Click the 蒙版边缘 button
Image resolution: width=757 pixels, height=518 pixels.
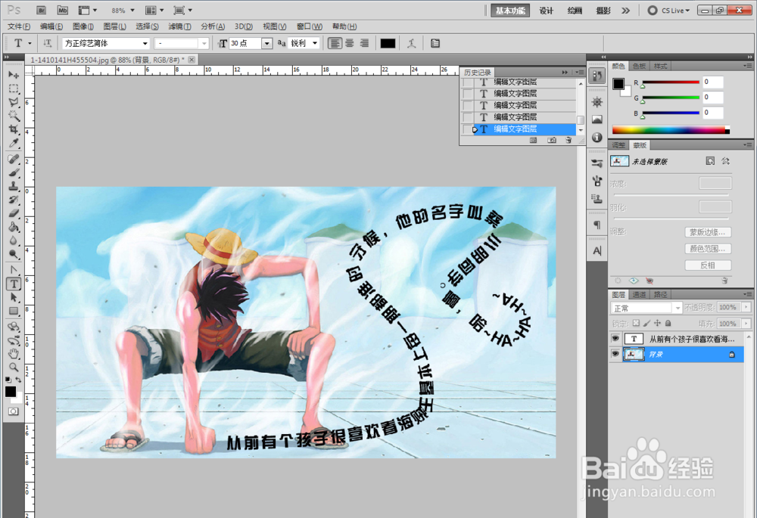click(x=707, y=232)
